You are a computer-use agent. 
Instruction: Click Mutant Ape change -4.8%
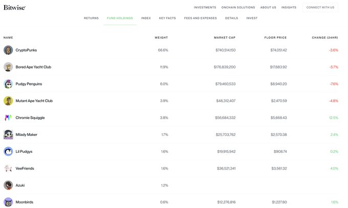click(x=334, y=101)
